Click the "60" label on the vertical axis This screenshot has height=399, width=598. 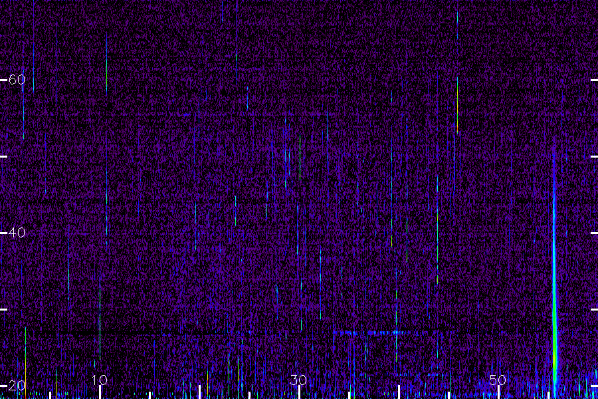(x=17, y=80)
